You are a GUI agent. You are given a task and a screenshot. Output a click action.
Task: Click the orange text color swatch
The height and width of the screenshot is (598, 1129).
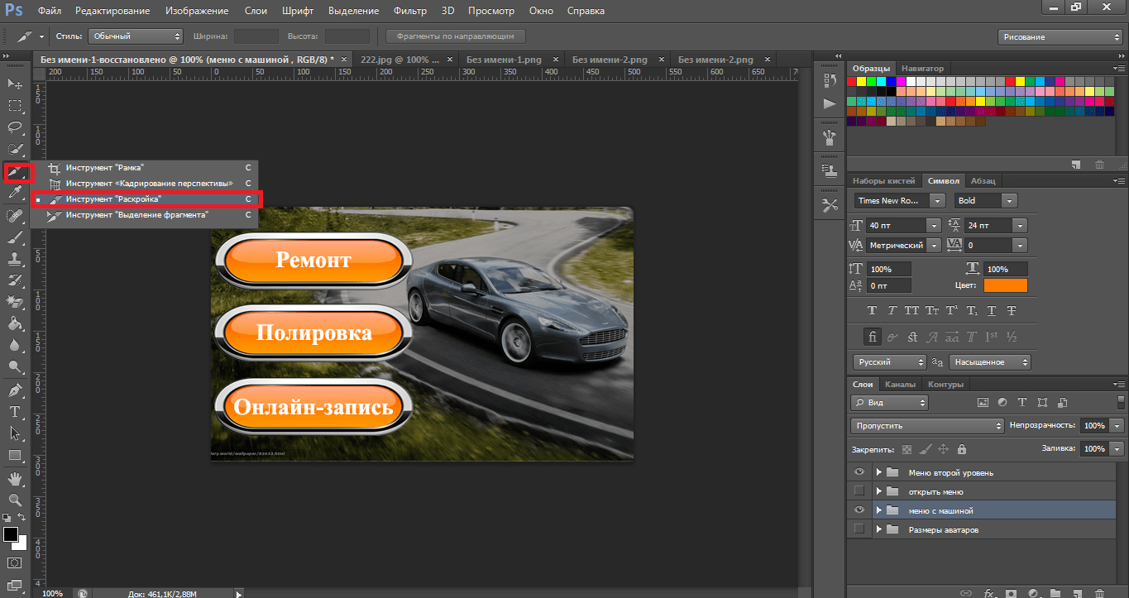click(x=1005, y=285)
